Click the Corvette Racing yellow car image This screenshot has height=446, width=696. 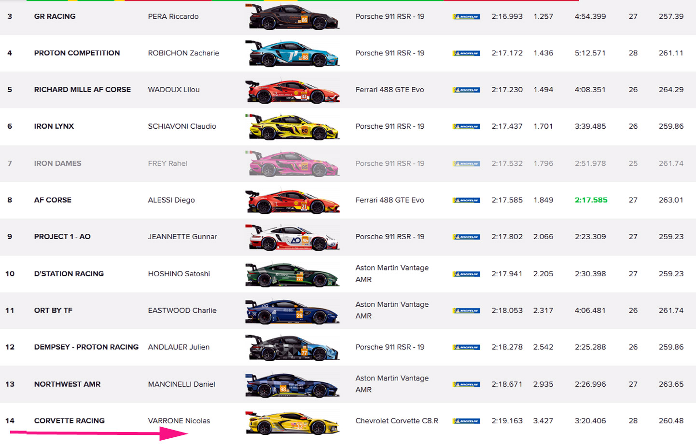[x=292, y=422]
